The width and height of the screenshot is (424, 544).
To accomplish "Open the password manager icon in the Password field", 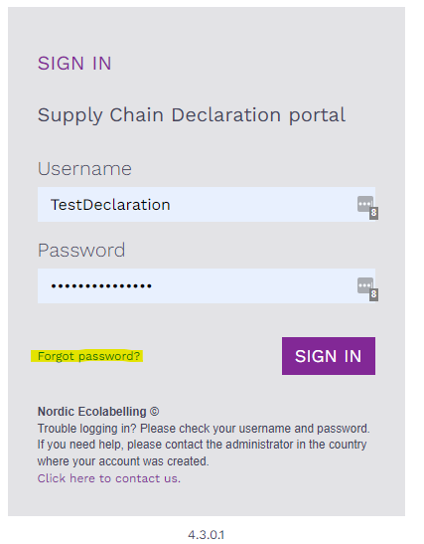I will coord(365,285).
